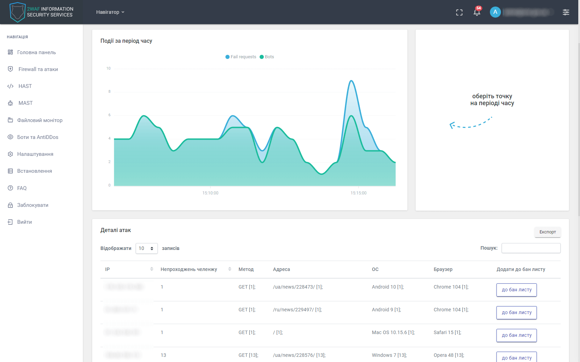Viewport: 580px width, 362px height.
Task: Add the Android 10 row to the ban list
Action: coord(516,290)
